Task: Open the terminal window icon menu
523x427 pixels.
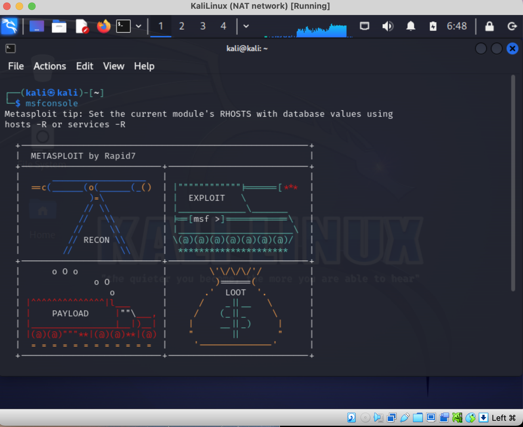Action: [11, 48]
